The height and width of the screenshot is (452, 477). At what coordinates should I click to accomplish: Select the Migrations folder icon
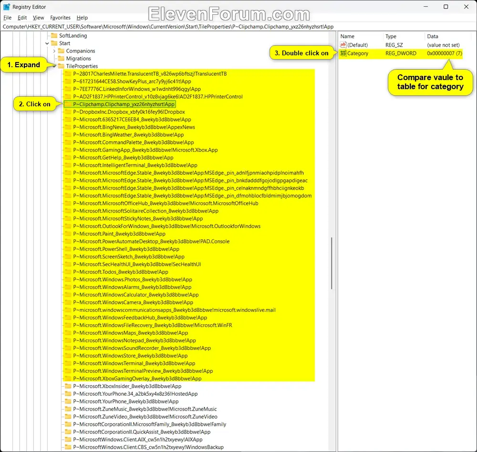tap(61, 58)
